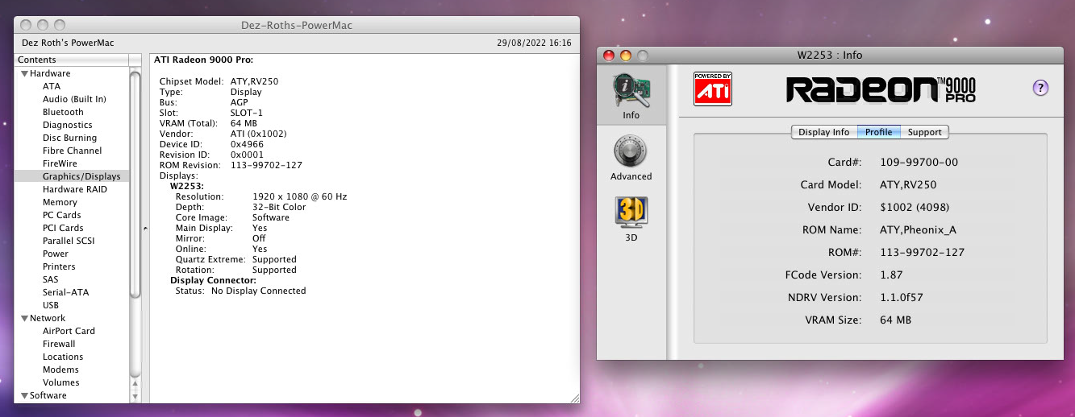Select PC Cards in the sidebar

tap(62, 215)
